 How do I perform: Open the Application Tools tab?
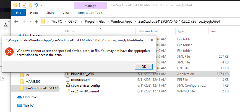pyautogui.click(x=90, y=13)
